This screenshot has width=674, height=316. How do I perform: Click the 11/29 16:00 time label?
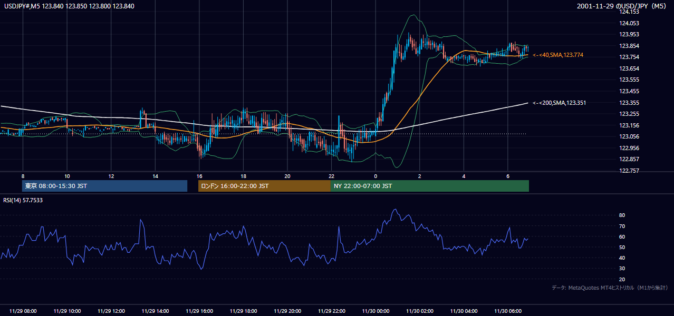coord(199,311)
